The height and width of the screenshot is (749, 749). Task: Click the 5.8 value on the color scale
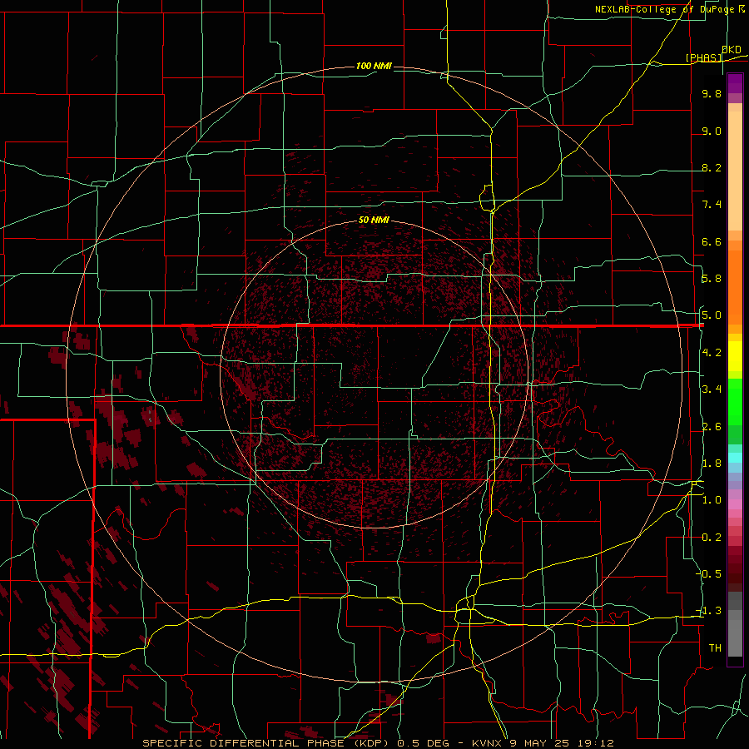click(x=712, y=279)
